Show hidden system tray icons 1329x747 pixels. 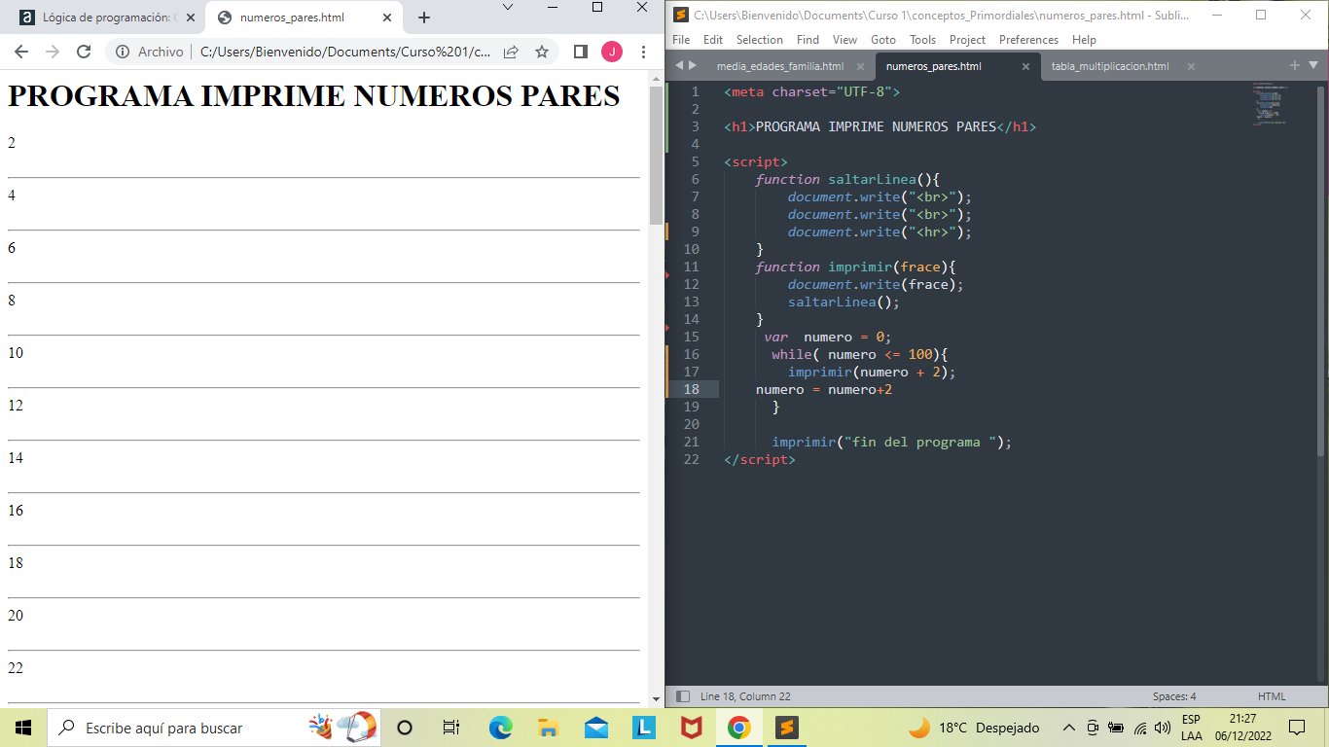pos(1068,728)
